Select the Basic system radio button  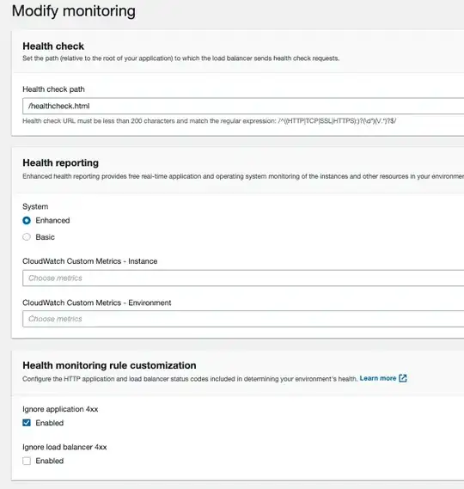click(27, 237)
